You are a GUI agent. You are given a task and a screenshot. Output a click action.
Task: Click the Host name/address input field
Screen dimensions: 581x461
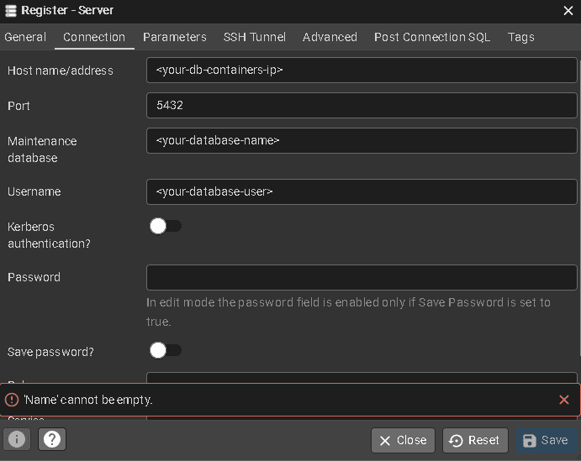click(x=362, y=71)
